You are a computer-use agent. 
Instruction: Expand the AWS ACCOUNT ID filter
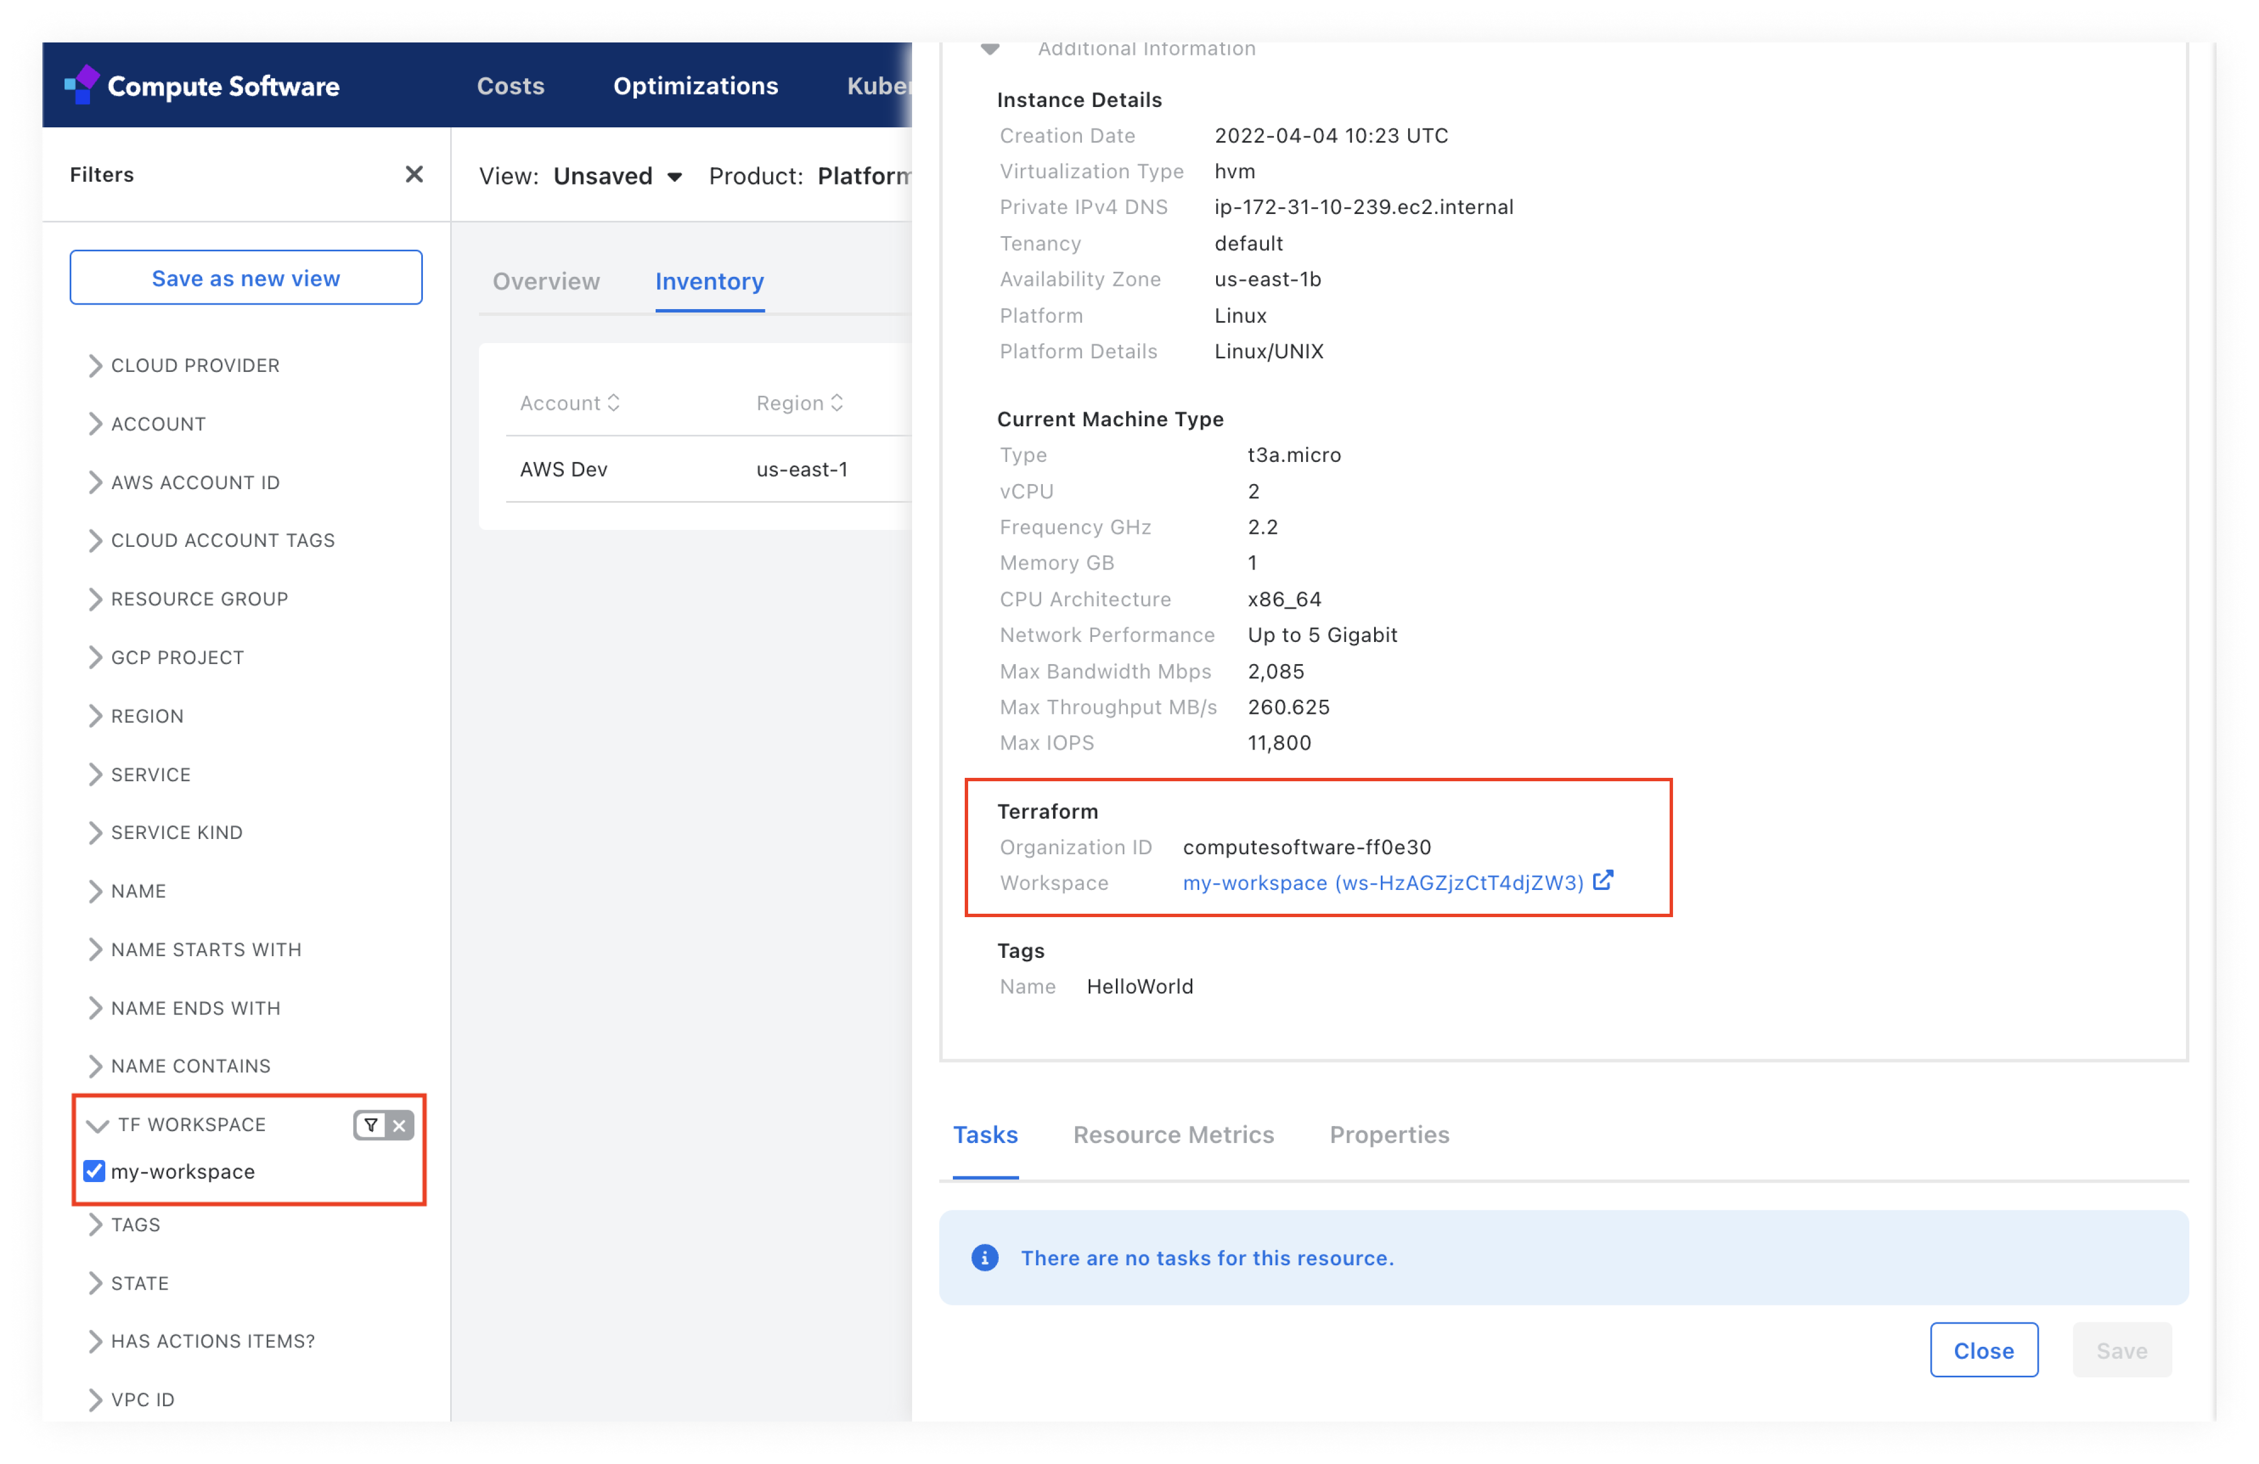[184, 483]
